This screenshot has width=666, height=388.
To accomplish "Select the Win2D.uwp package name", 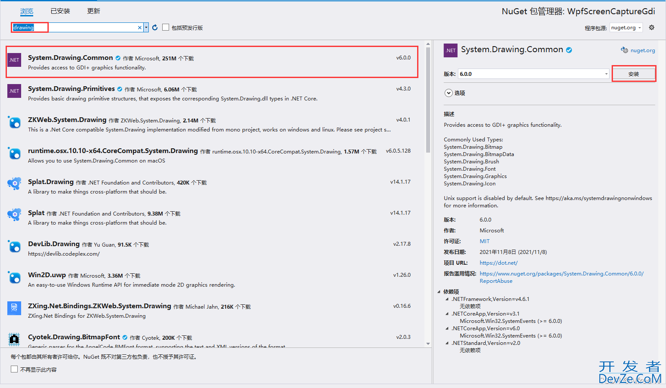I will 47,275.
